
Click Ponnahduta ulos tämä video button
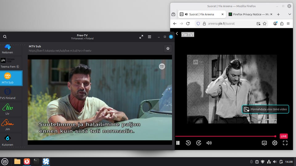[x=265, y=109]
